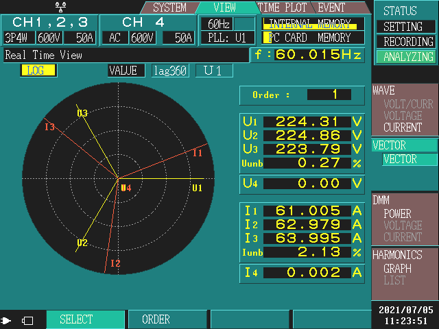This screenshot has width=439, height=329.
Task: Open HARMONICS LIST view
Action: click(x=394, y=280)
